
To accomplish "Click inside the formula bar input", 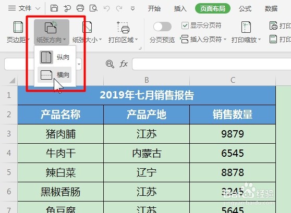I will 211,64.
